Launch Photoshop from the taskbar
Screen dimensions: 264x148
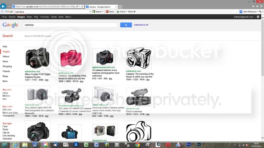point(188,145)
